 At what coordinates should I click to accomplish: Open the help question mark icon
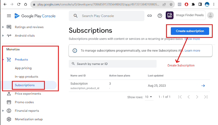(x=160, y=16)
